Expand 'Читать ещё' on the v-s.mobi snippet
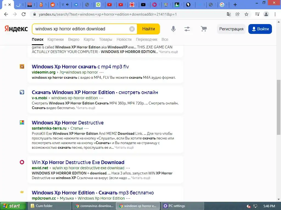The image size is (281, 210). click(86, 108)
